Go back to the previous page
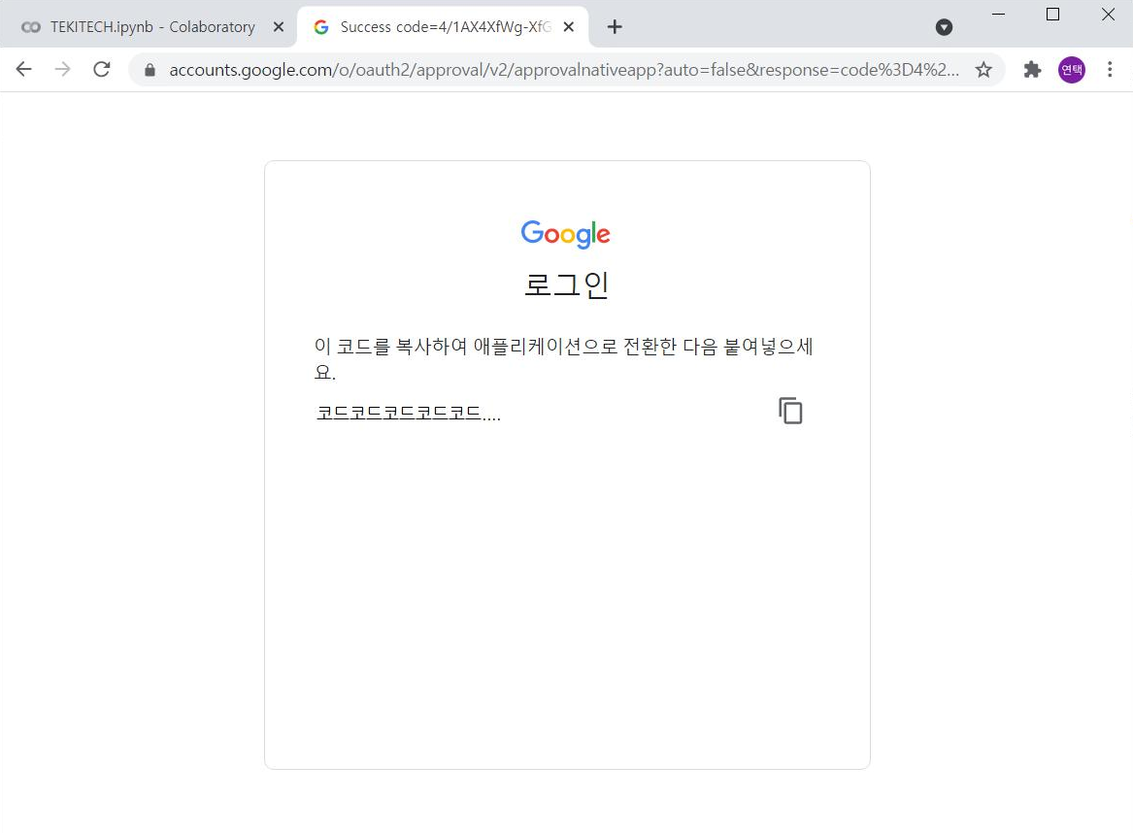This screenshot has width=1133, height=833. pyautogui.click(x=24, y=69)
